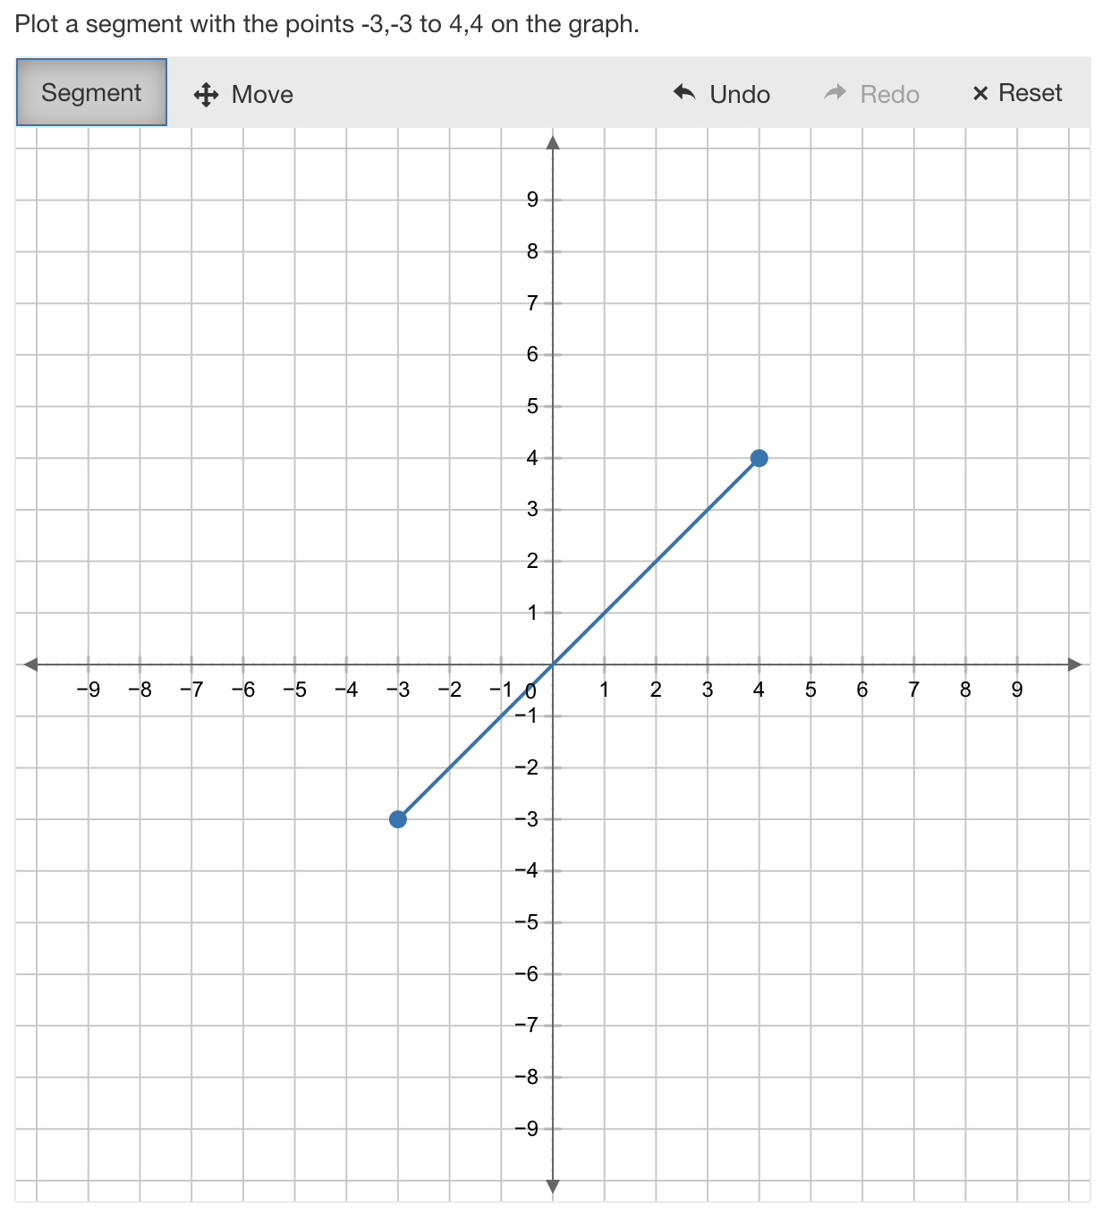Image resolution: width=1111 pixels, height=1220 pixels.
Task: Activate the Move tool label
Action: [x=262, y=95]
